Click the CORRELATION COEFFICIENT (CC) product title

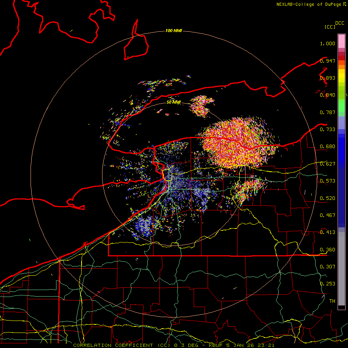(x=123, y=345)
